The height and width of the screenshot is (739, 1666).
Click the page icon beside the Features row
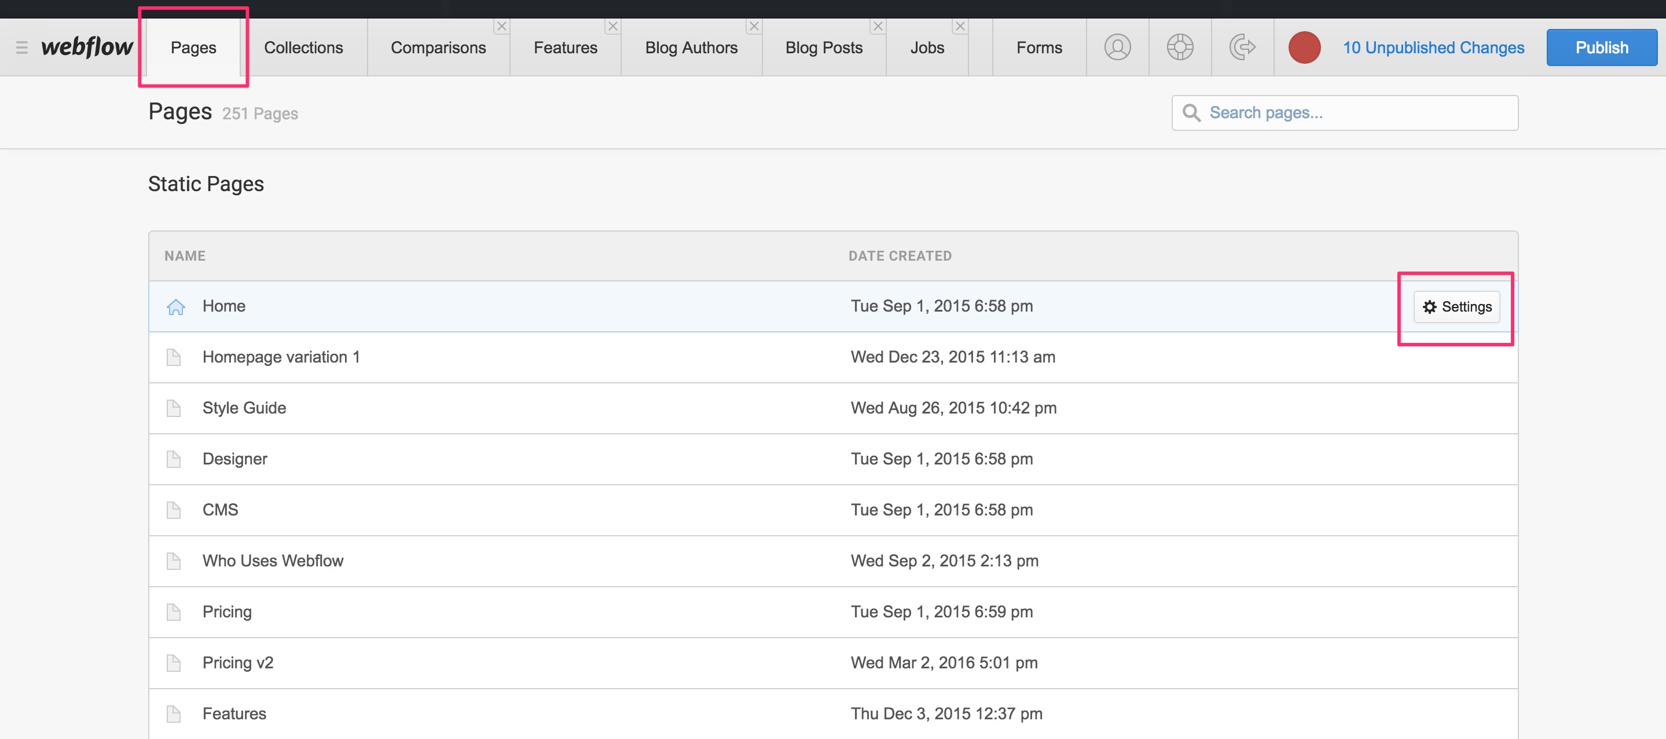(173, 715)
